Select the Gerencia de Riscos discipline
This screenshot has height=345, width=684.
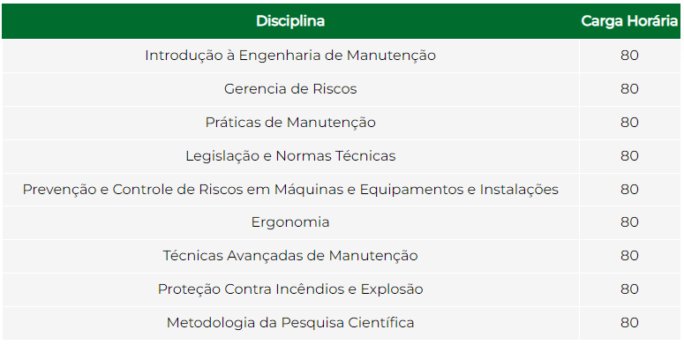pos(290,89)
